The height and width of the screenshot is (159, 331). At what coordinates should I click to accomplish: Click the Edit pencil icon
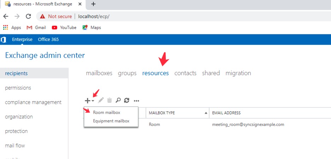(x=101, y=100)
